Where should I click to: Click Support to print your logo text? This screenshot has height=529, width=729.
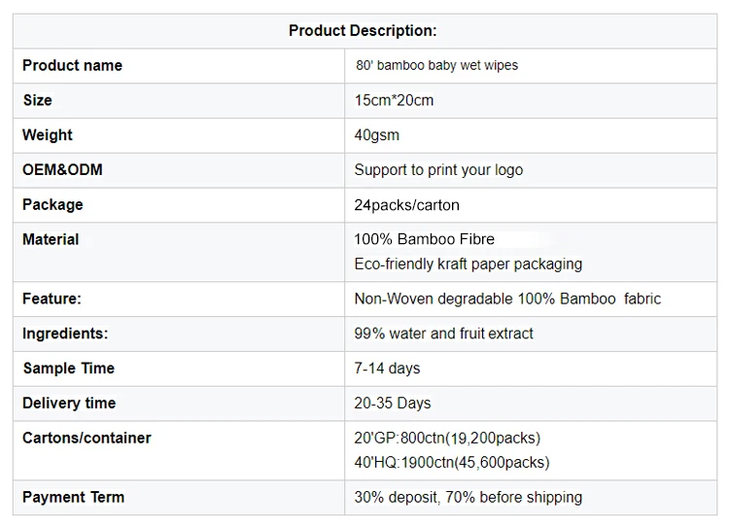438,170
